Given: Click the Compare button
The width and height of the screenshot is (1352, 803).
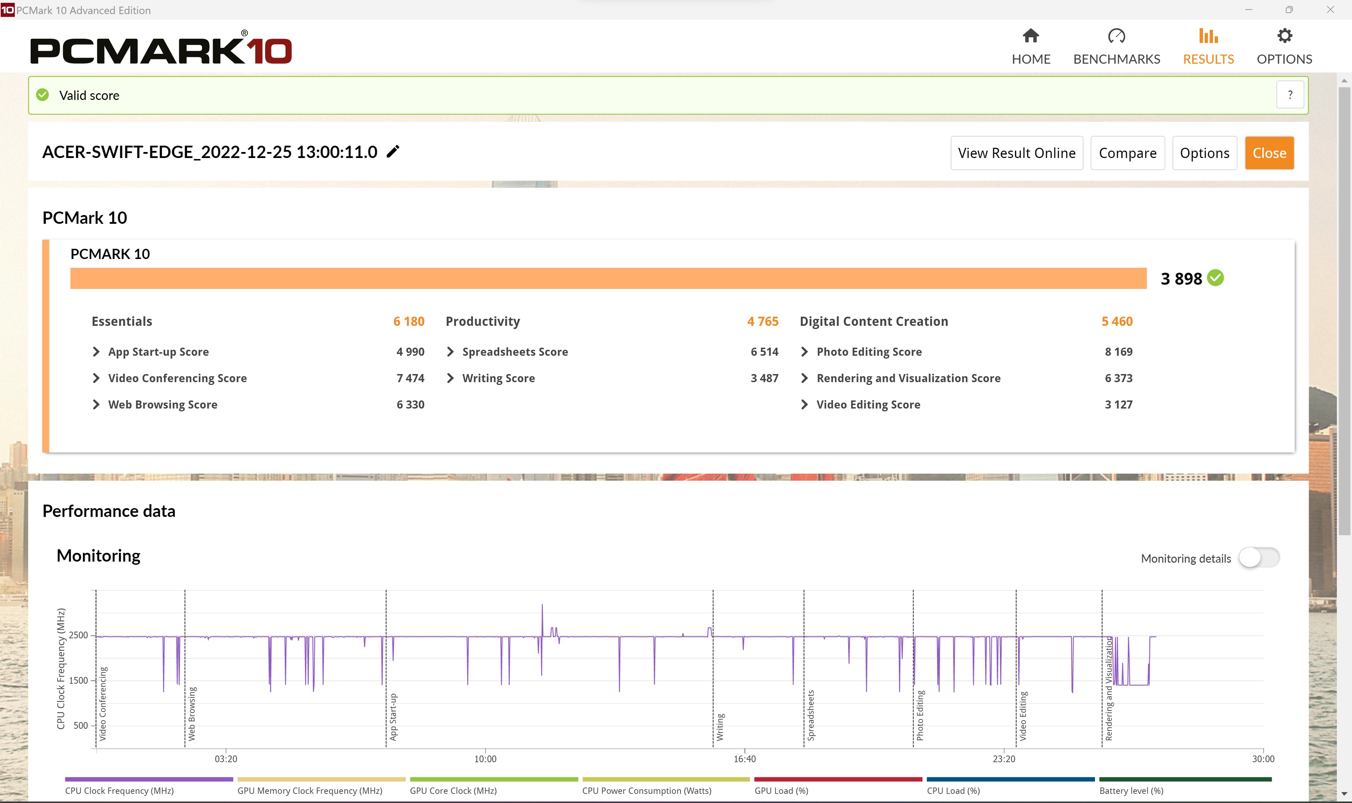Looking at the screenshot, I should [x=1127, y=153].
